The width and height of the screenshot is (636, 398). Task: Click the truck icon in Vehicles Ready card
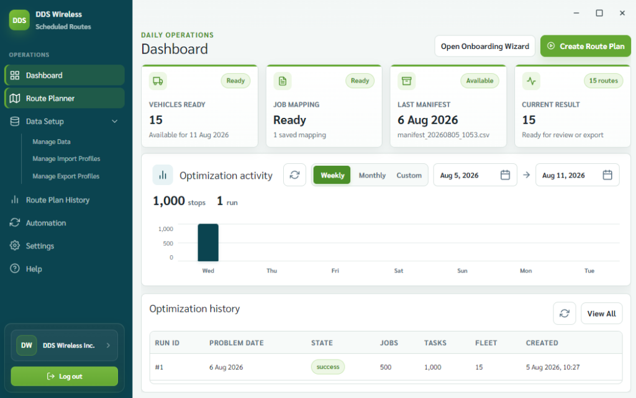(x=158, y=81)
